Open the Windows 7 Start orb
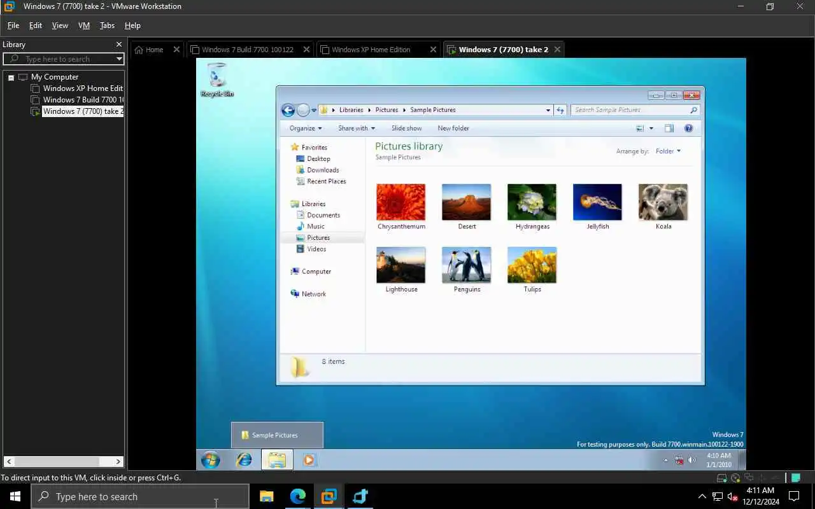Viewport: 815px width, 509px height. [211, 460]
